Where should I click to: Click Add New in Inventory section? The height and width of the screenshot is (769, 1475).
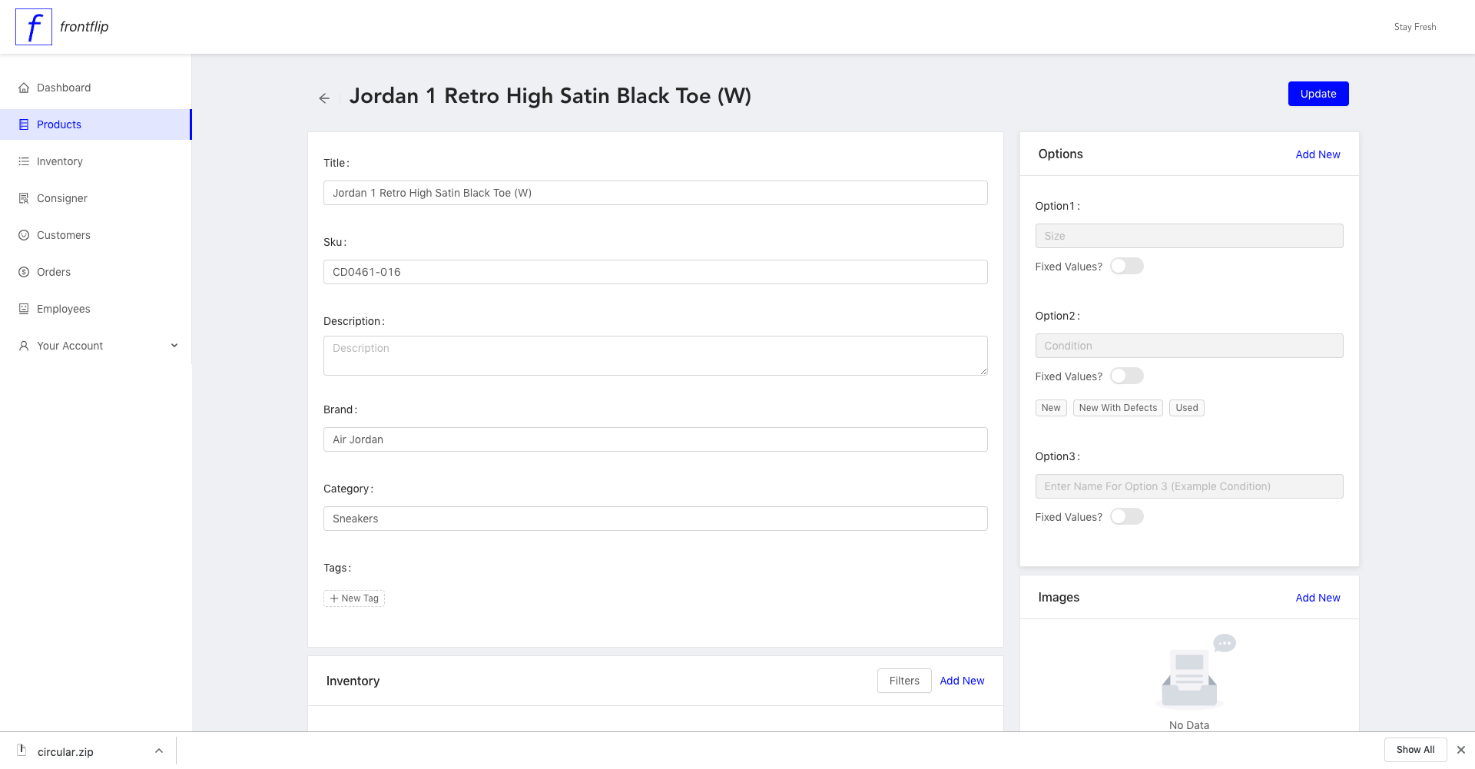point(962,681)
